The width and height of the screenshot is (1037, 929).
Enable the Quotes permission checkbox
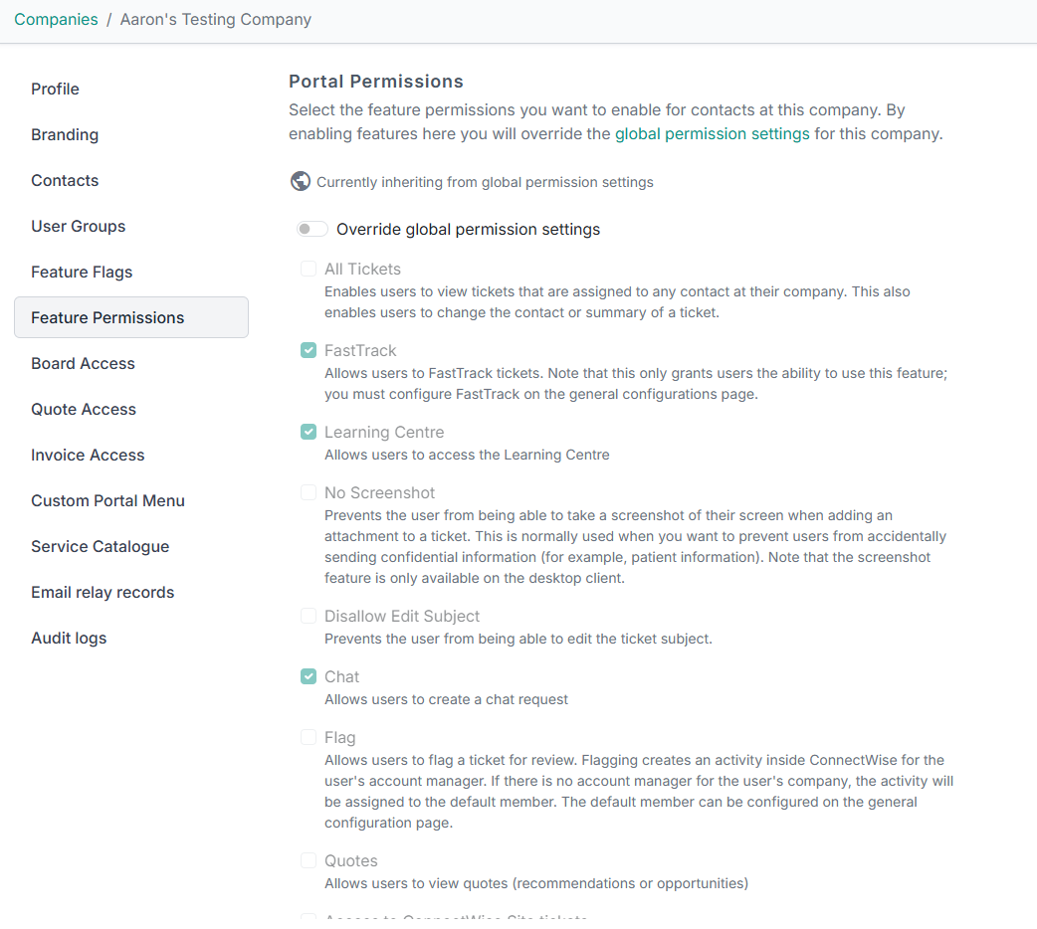pos(309,860)
